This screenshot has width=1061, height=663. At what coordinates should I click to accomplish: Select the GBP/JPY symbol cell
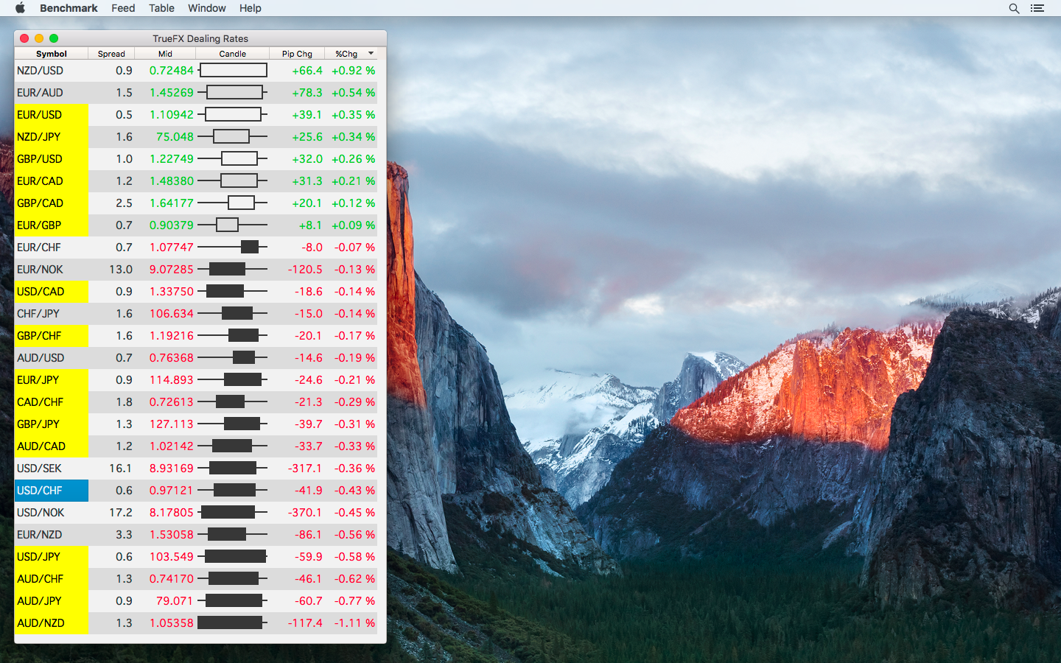[x=52, y=424]
